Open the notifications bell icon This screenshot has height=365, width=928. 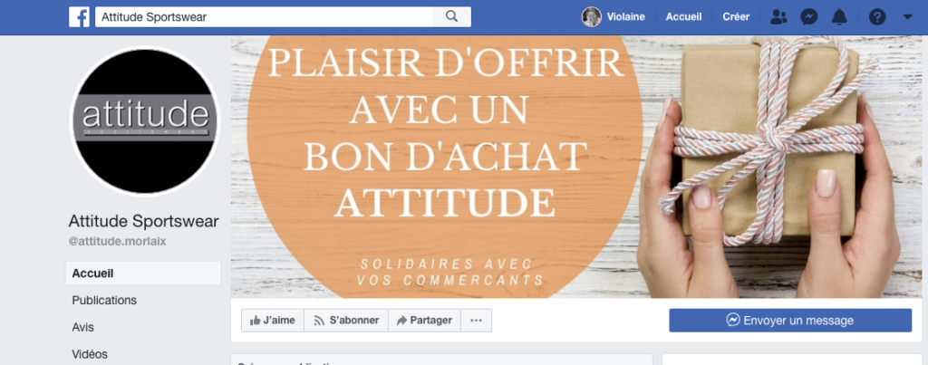click(x=839, y=17)
